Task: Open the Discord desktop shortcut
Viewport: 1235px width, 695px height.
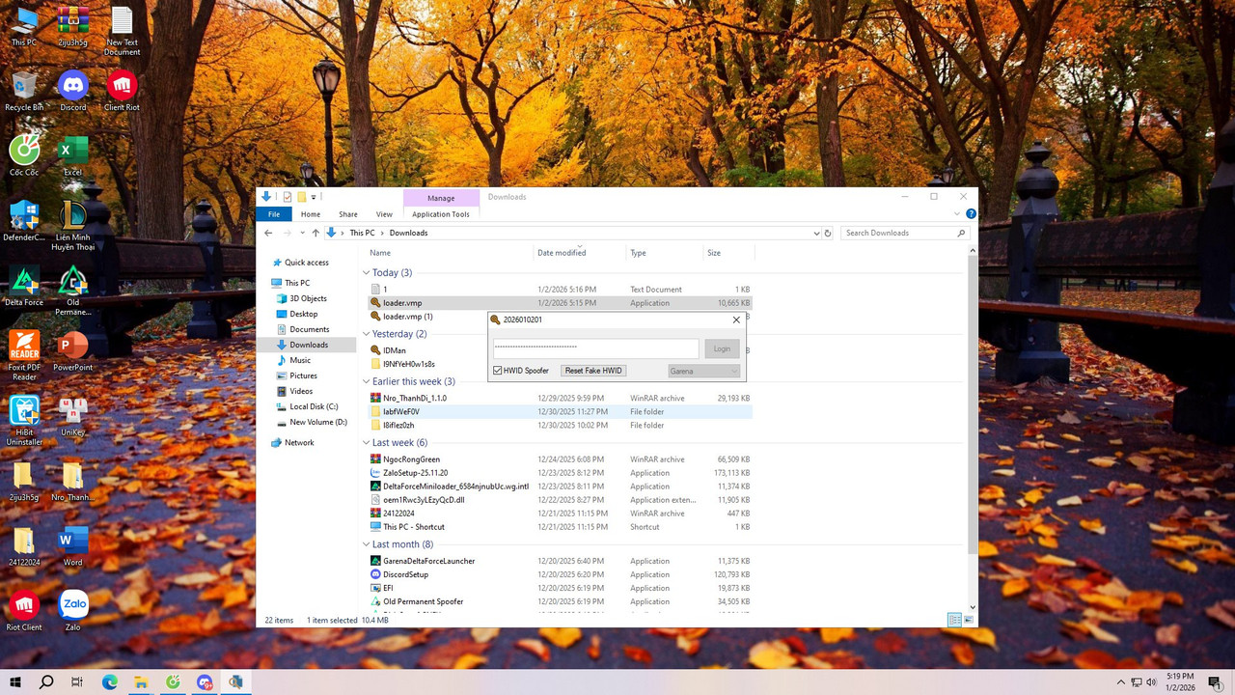Action: click(x=73, y=92)
